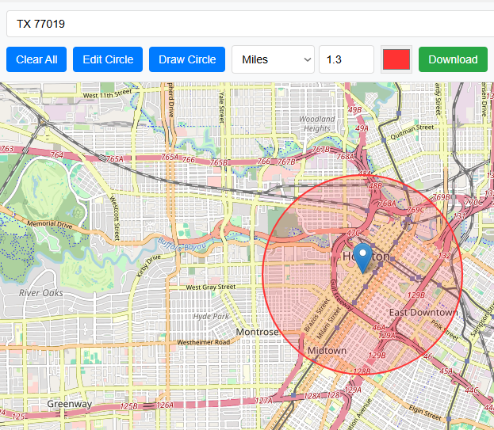Activate the Edit Circle button
This screenshot has height=430, width=494.
click(x=108, y=59)
